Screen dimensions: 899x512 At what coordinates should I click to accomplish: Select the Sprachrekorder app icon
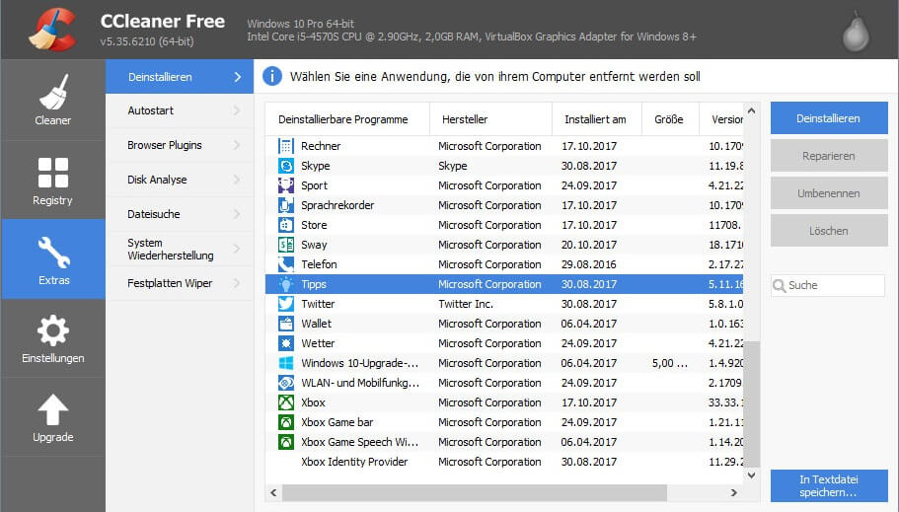point(285,205)
